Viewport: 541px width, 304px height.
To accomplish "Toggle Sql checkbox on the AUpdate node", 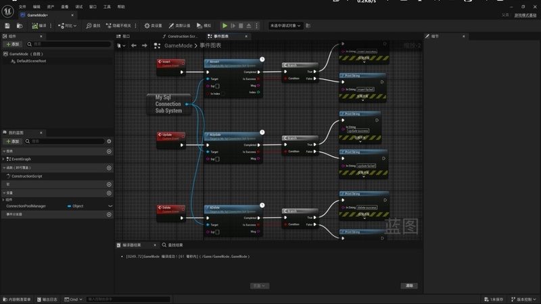I will [217, 159].
